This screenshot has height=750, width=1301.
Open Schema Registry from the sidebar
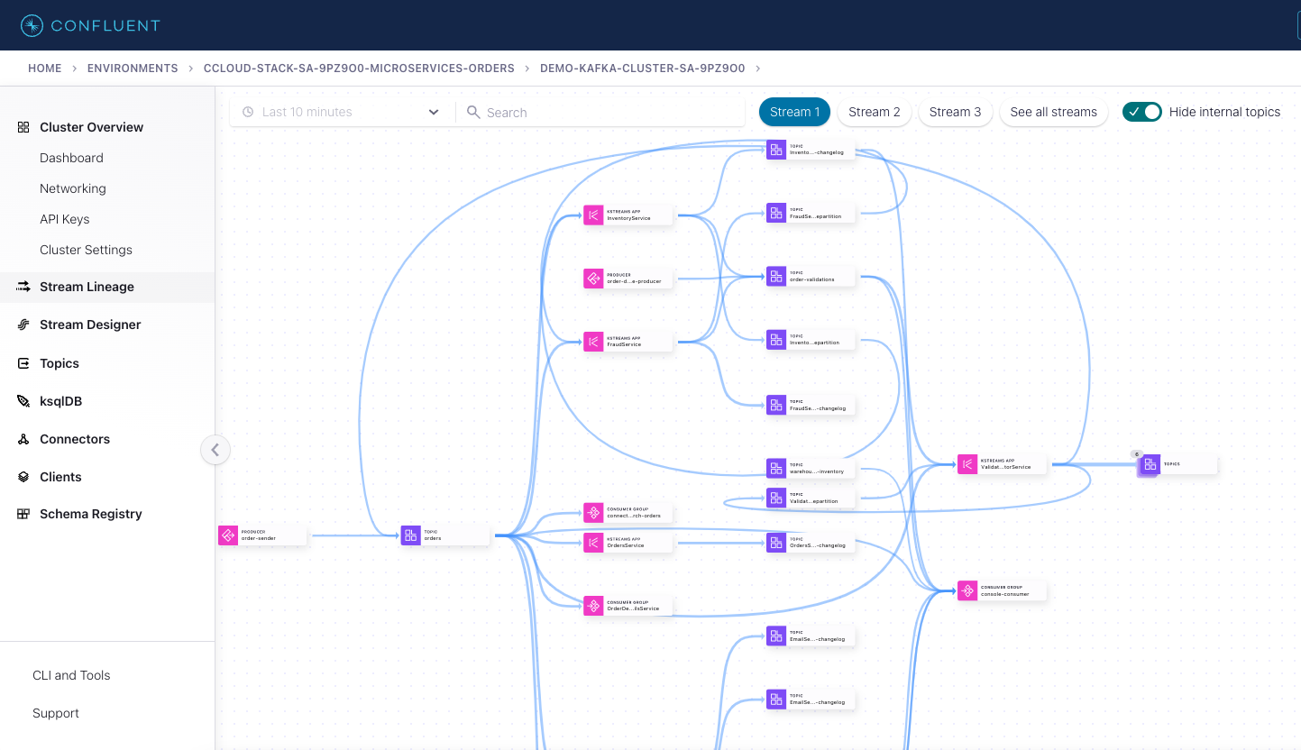[90, 514]
